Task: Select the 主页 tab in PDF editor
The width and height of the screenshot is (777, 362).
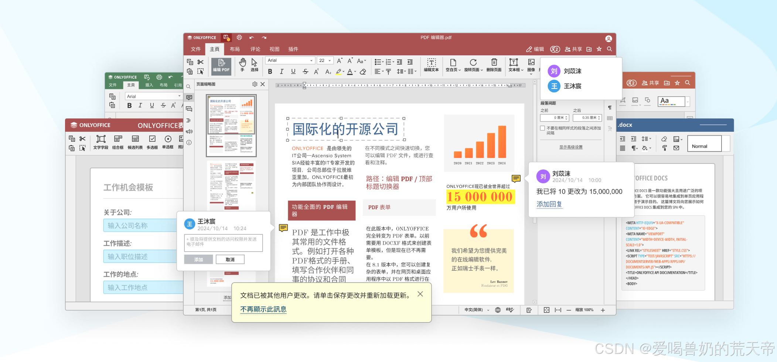Action: pos(215,49)
